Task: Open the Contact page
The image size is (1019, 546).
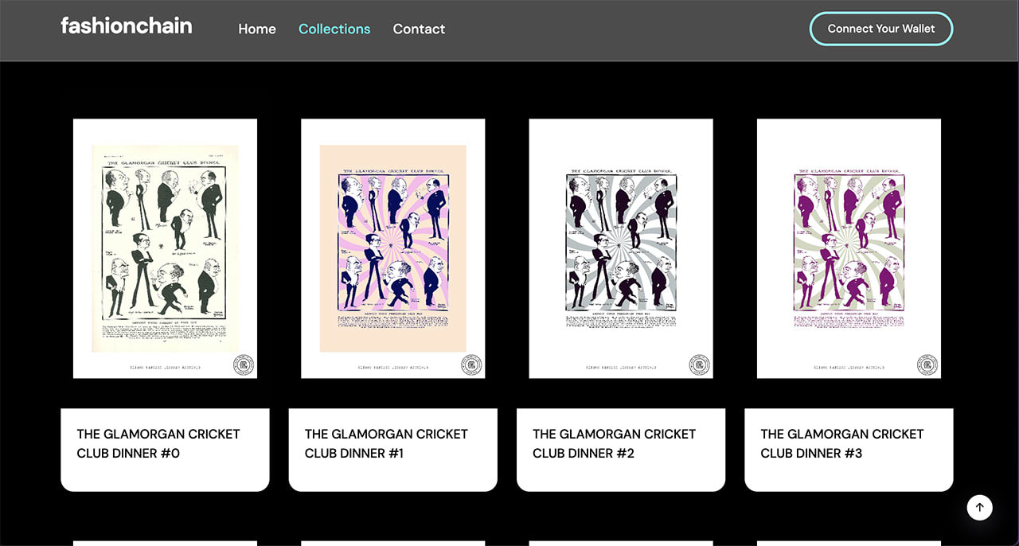Action: pyautogui.click(x=419, y=29)
